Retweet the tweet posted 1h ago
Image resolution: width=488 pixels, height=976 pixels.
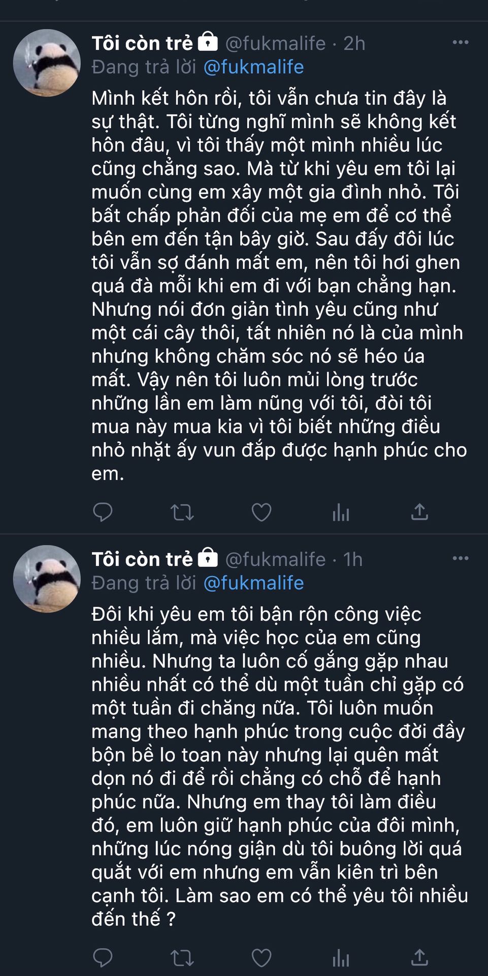coord(182,958)
